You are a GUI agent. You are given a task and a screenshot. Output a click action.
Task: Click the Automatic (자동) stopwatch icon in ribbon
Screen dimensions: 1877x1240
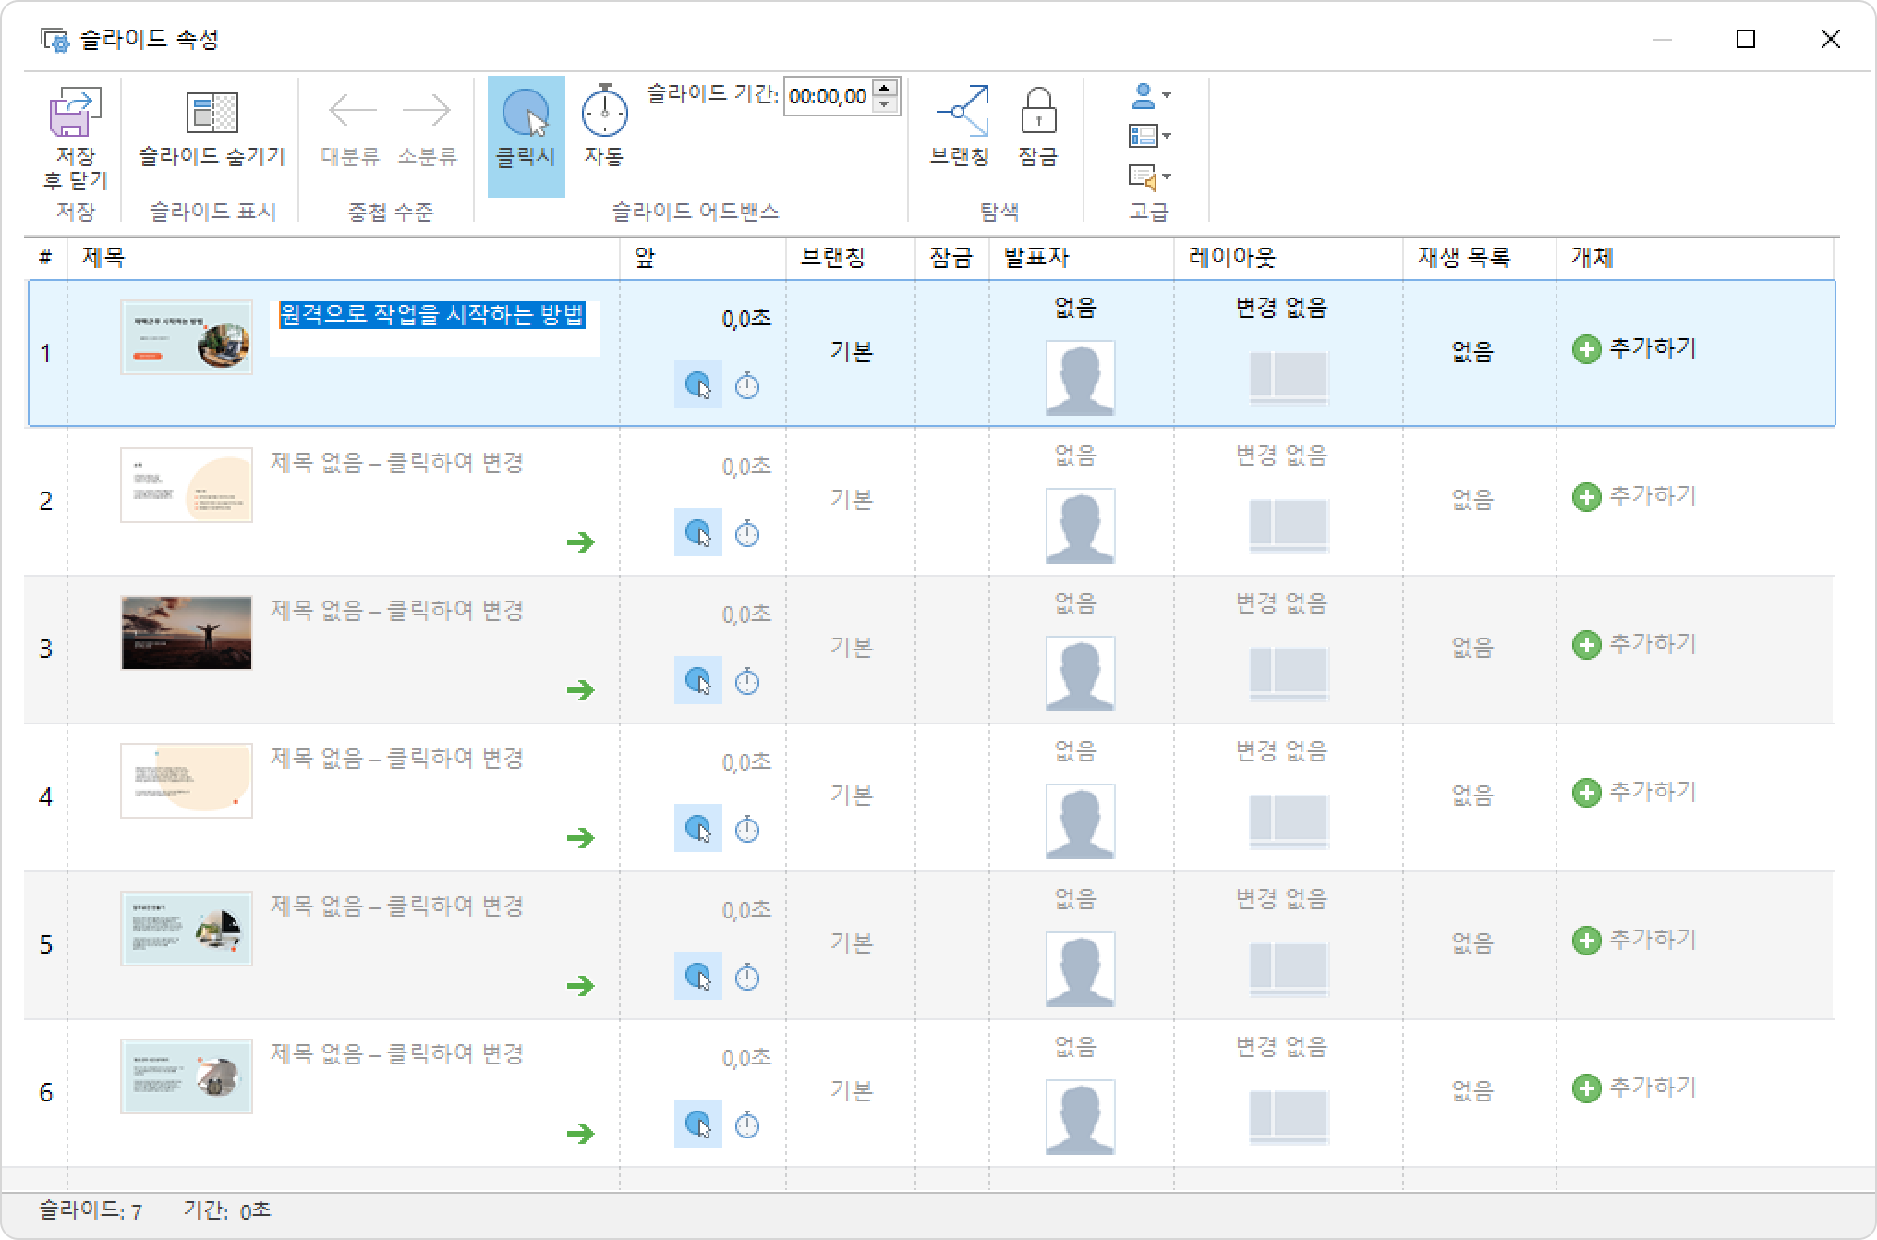[604, 112]
